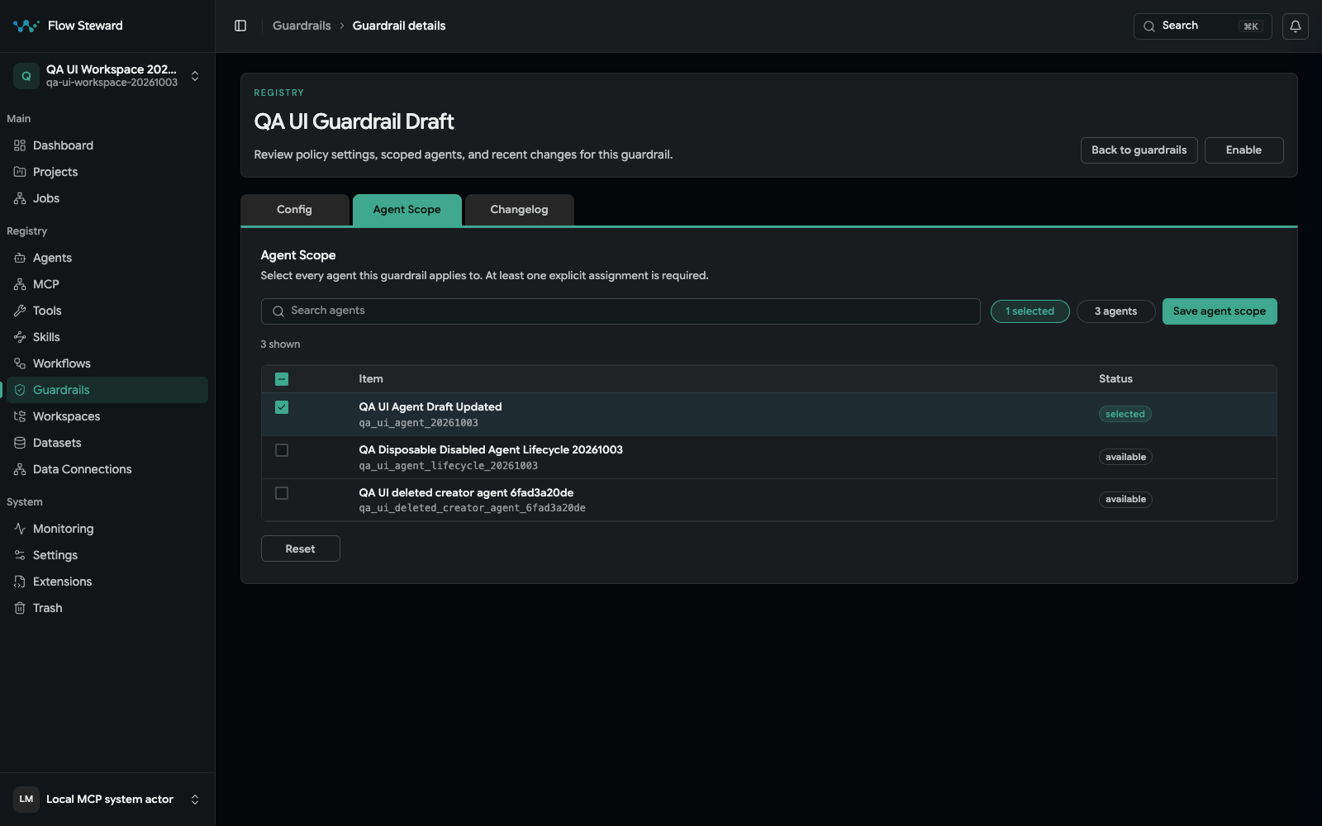Click the Status column header
The height and width of the screenshot is (826, 1322).
coord(1115,379)
